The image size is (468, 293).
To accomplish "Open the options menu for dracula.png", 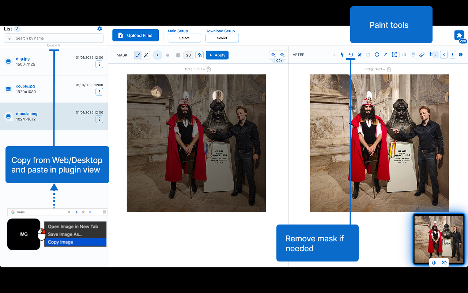I will pos(99,119).
